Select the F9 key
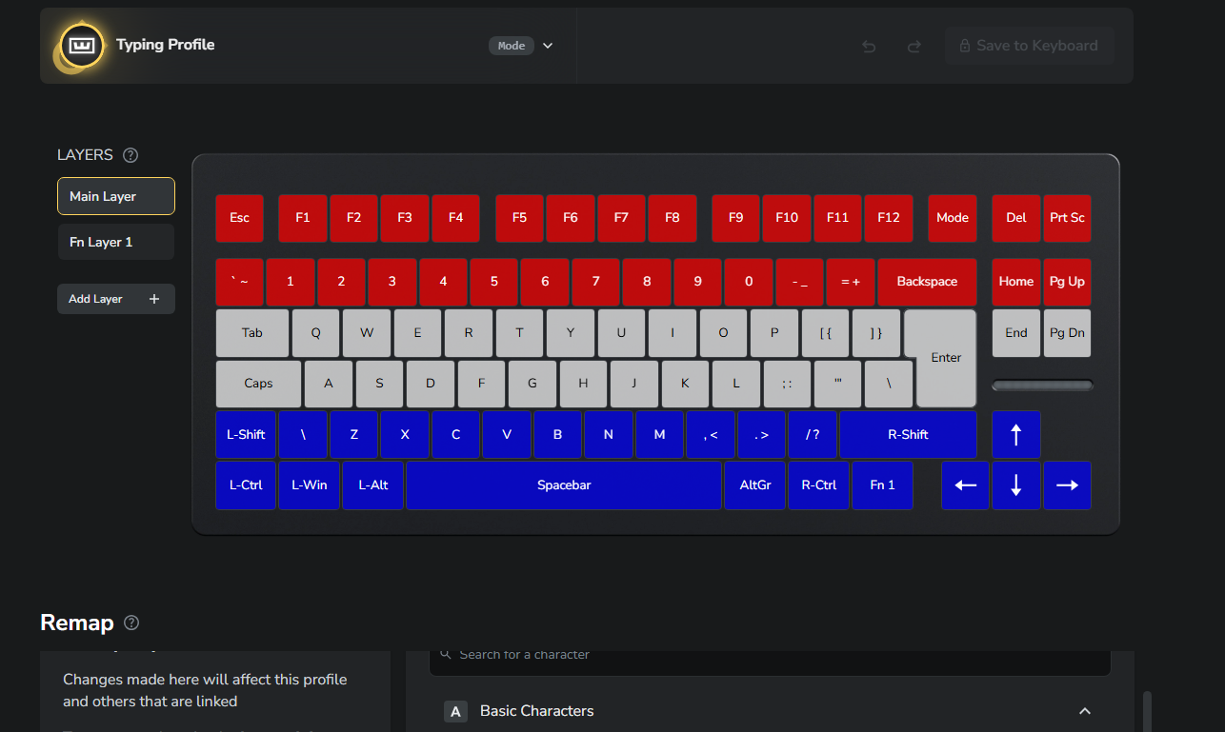This screenshot has height=732, width=1225. coord(735,218)
